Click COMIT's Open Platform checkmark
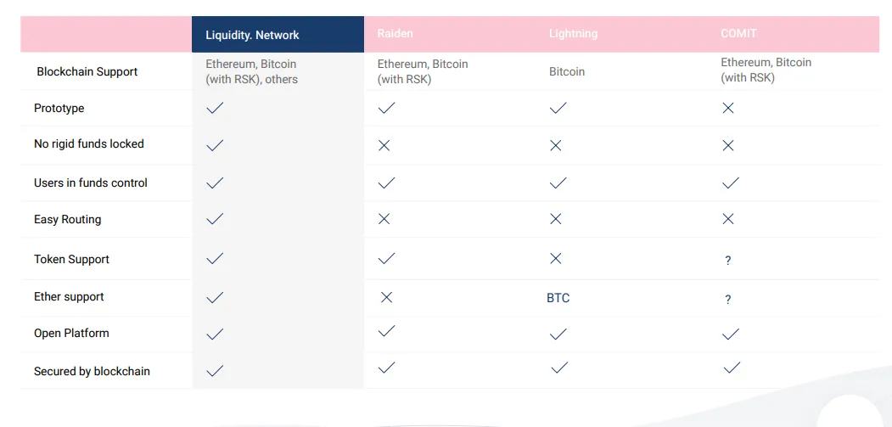The image size is (892, 427). tap(731, 334)
